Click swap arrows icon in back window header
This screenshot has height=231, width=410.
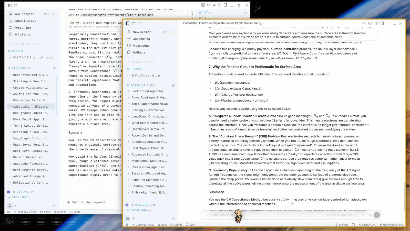coord(15,5)
